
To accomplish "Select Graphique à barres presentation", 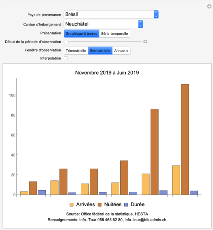I will tap(81, 33).
